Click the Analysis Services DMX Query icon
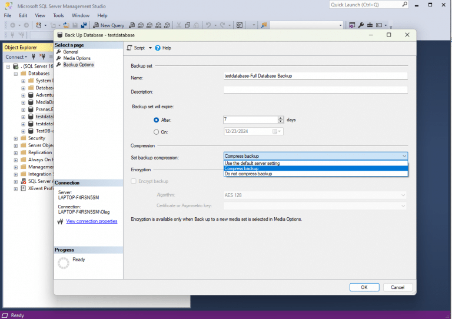This screenshot has height=319, width=452. click(x=149, y=25)
